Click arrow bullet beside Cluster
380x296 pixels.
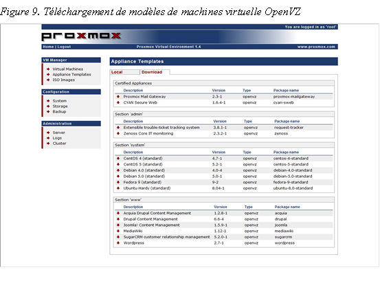point(48,143)
